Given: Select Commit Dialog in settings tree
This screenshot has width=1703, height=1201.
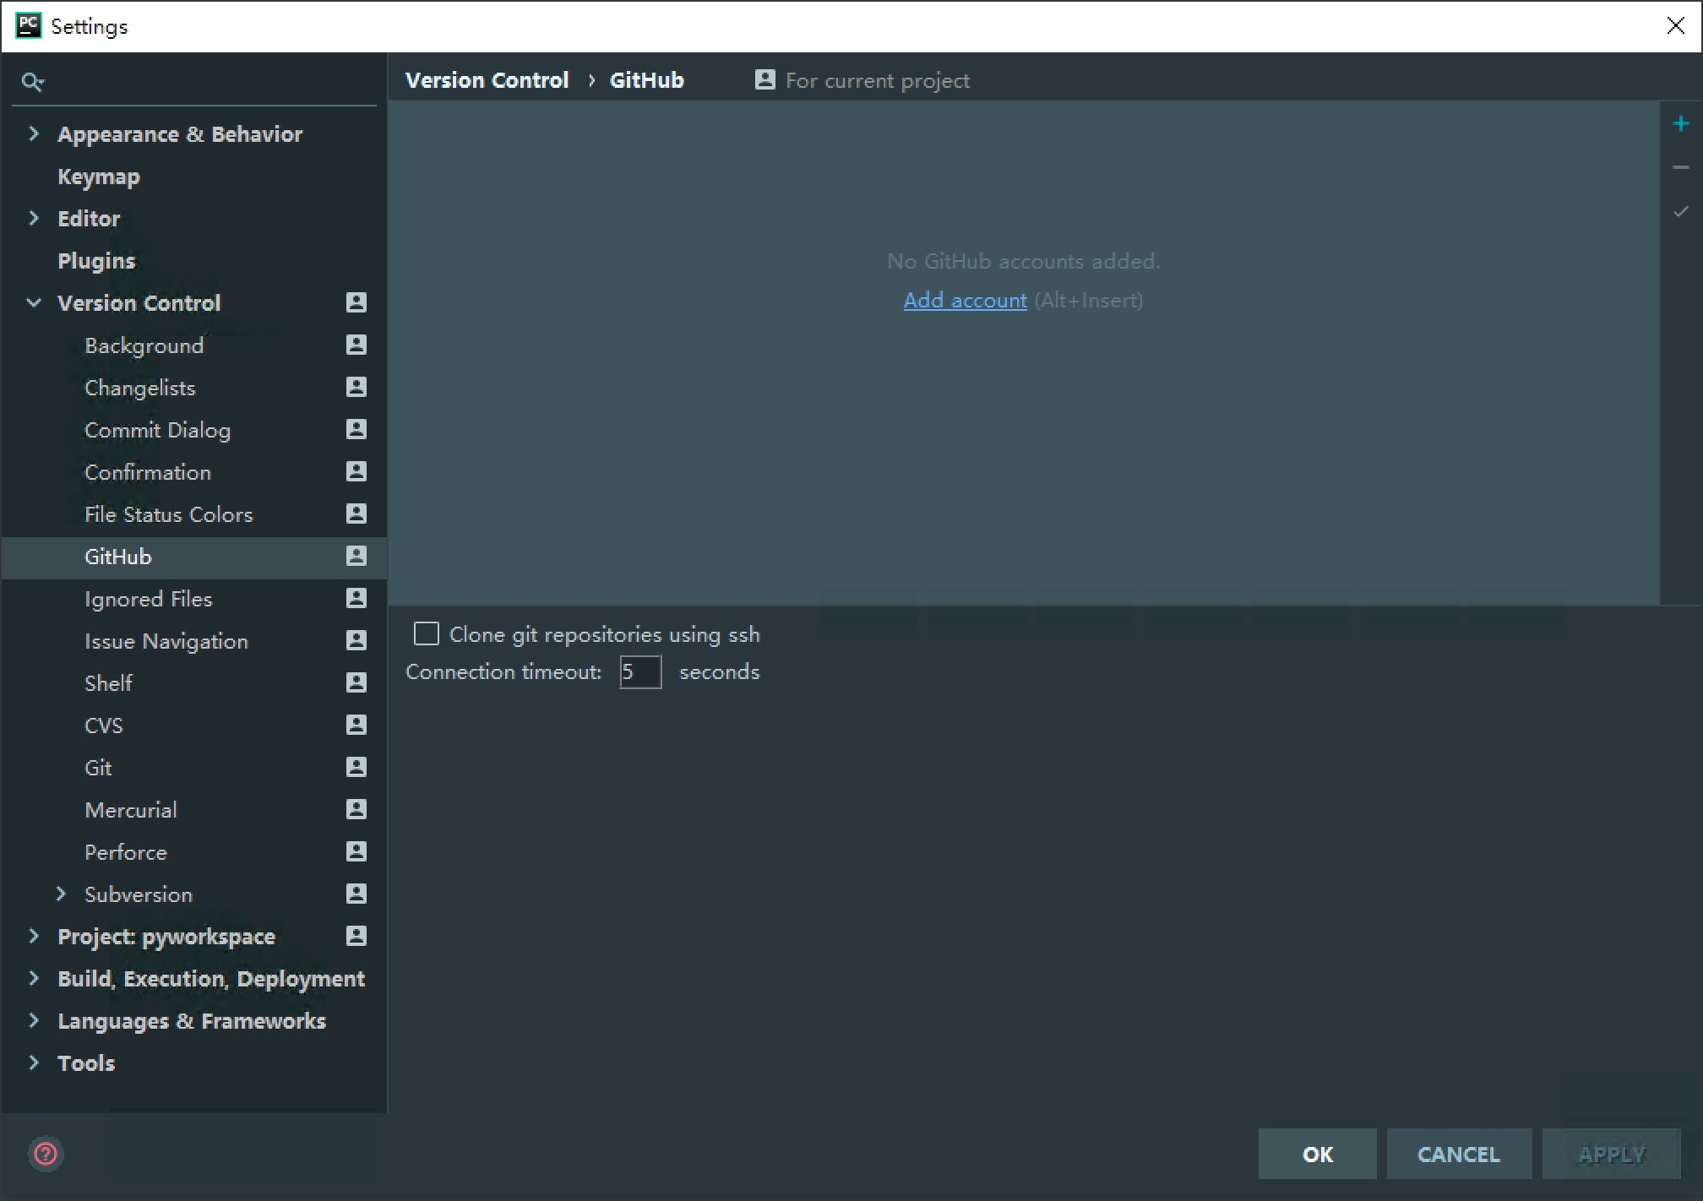Looking at the screenshot, I should click(x=157, y=430).
